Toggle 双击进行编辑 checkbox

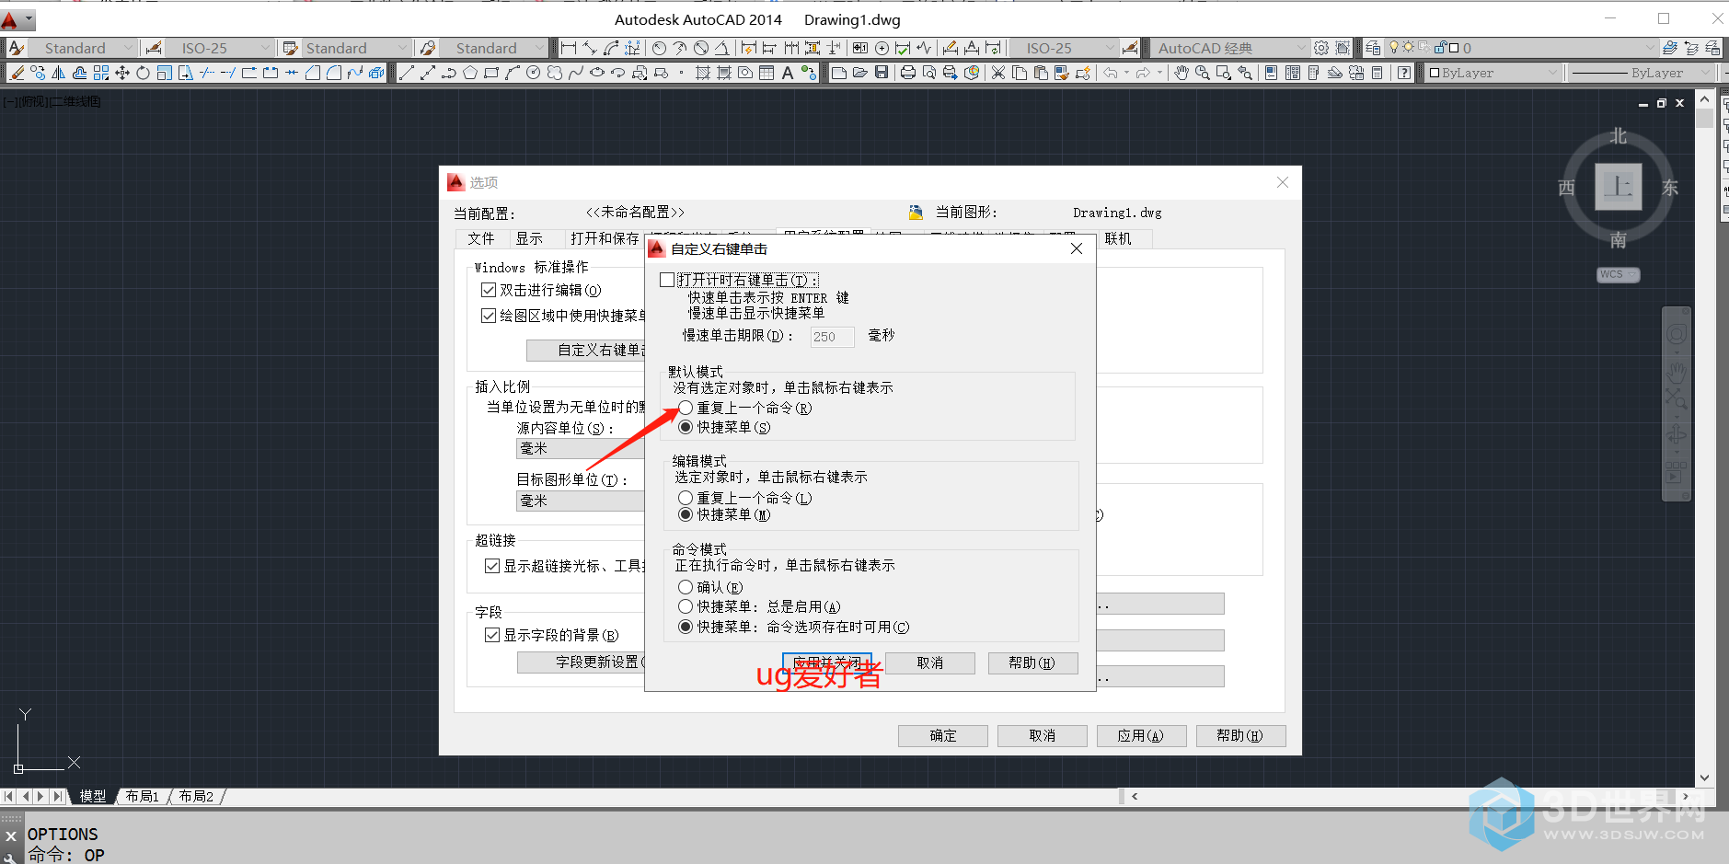(x=489, y=290)
